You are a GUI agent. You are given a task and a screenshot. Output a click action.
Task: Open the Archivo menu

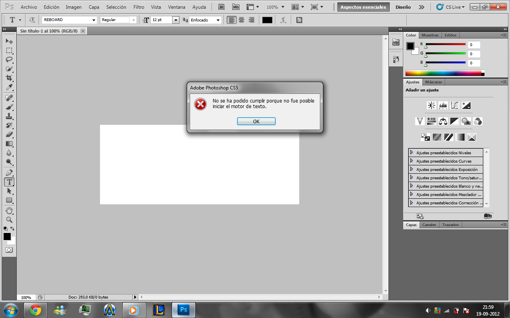(x=29, y=7)
